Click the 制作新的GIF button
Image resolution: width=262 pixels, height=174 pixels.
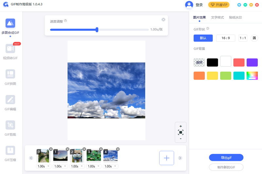click(x=226, y=167)
